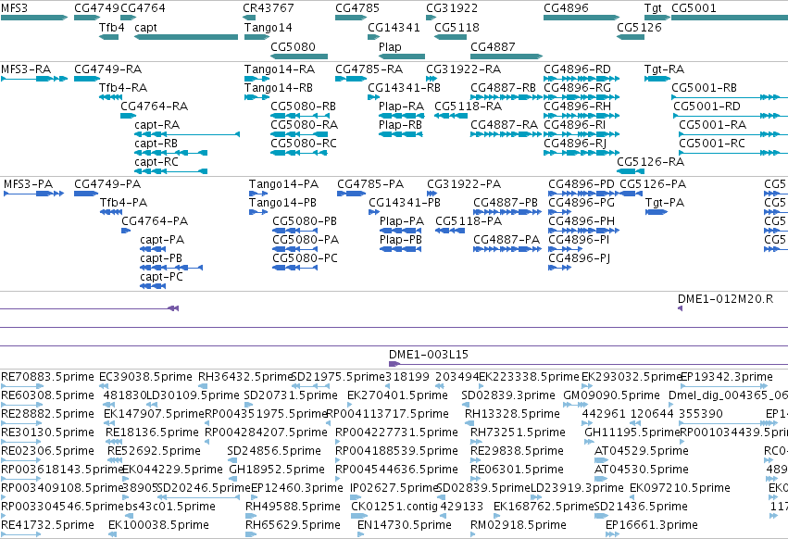788x539 pixels.
Task: Select the CG4896-PJ protein label
Action: click(579, 258)
